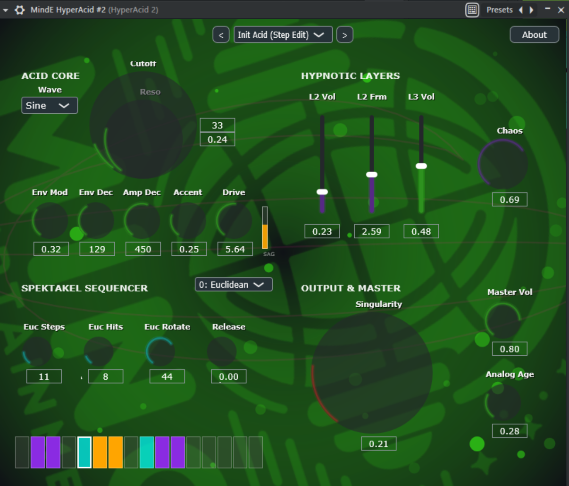Click the Chaos knob
The width and height of the screenshot is (569, 486).
503,164
